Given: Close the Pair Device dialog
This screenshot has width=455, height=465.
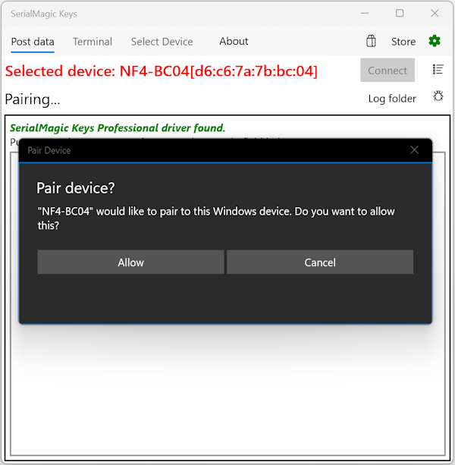Looking at the screenshot, I should [414, 150].
